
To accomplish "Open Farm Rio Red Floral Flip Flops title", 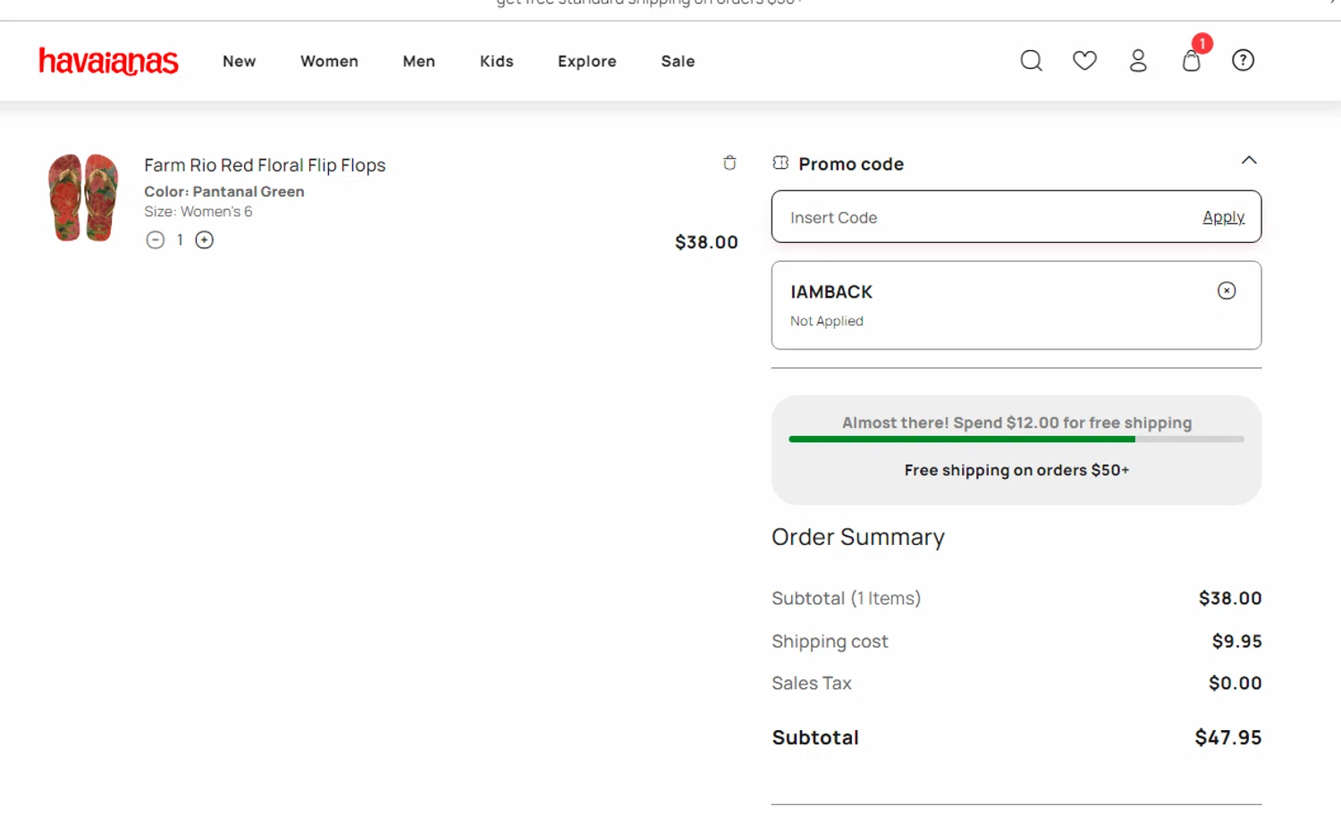I will coord(265,165).
